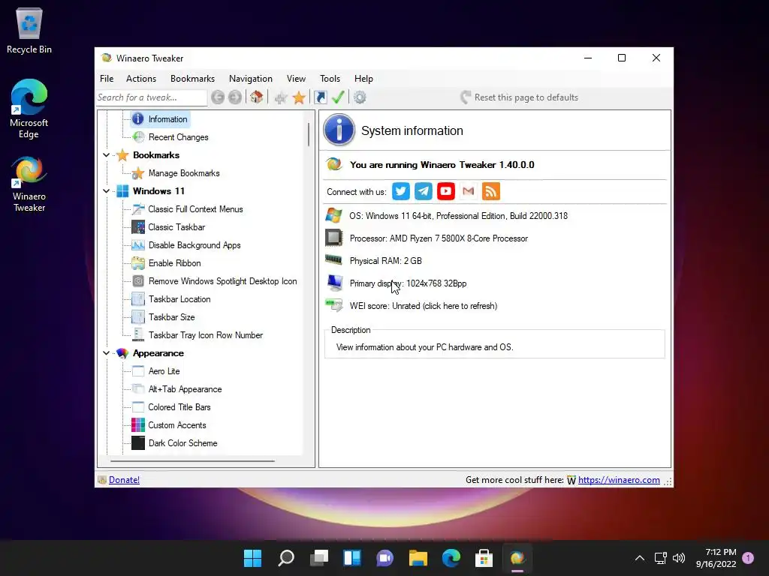Click the Back navigation arrow in toolbar
The image size is (769, 576).
point(218,97)
